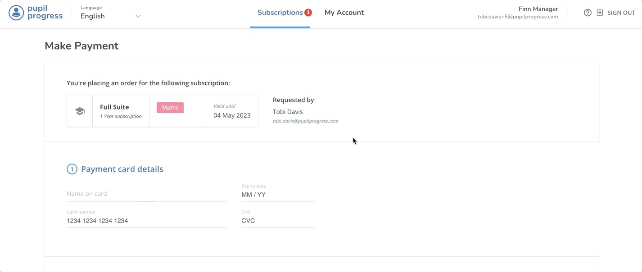Select the Expiry date field
Screen dimensions: 642x272
(x=277, y=195)
